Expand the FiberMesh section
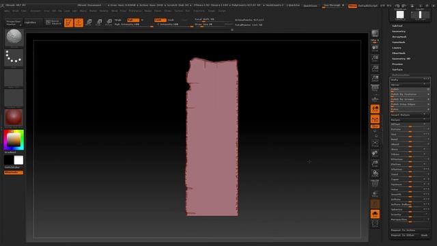The width and height of the screenshot is (437, 246). tap(399, 53)
